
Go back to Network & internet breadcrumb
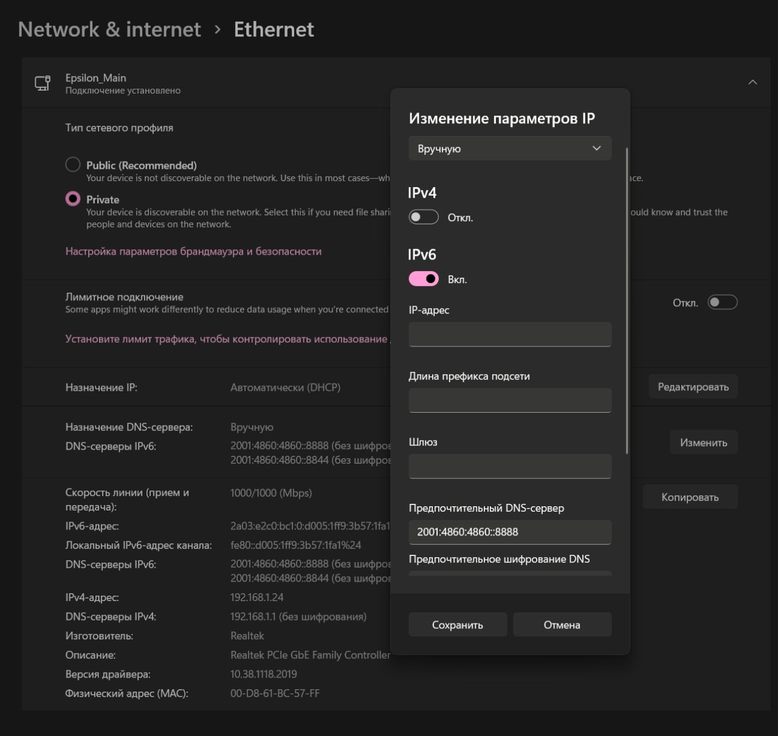109,29
